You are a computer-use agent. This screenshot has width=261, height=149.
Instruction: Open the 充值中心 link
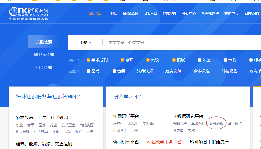pyautogui.click(x=231, y=14)
